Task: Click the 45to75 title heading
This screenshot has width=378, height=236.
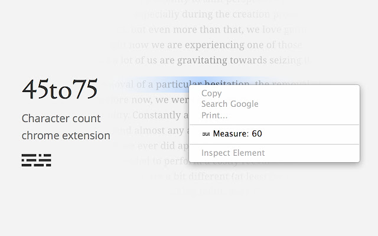Action: (60, 89)
